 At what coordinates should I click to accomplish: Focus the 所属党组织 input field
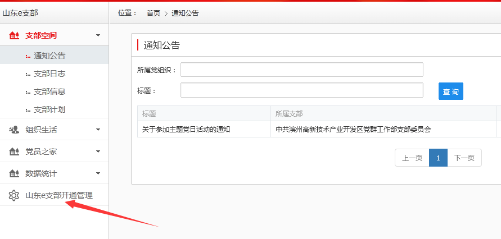301,70
